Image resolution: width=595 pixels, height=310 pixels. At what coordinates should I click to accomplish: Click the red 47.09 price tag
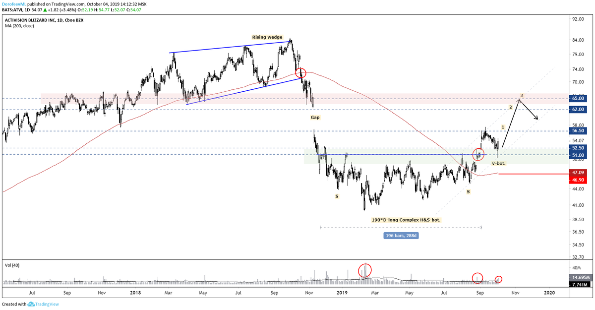pos(578,172)
